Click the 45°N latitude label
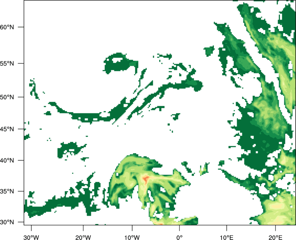The width and height of the screenshot is (296, 240). click(x=7, y=129)
